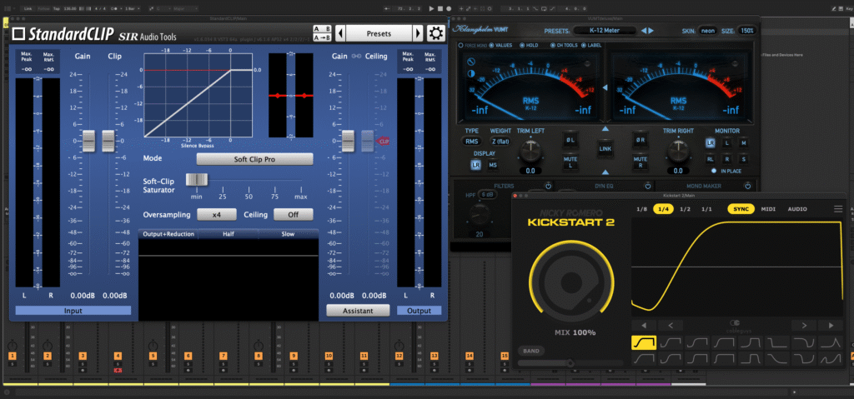The height and width of the screenshot is (399, 854).
Task: Open VUMT WEIGHT selector Z (flat)
Action: (x=500, y=142)
